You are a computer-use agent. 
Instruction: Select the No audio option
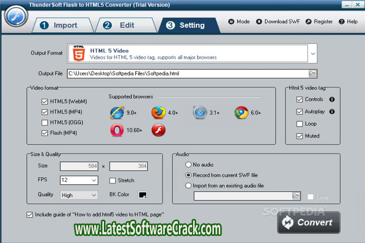(x=189, y=165)
